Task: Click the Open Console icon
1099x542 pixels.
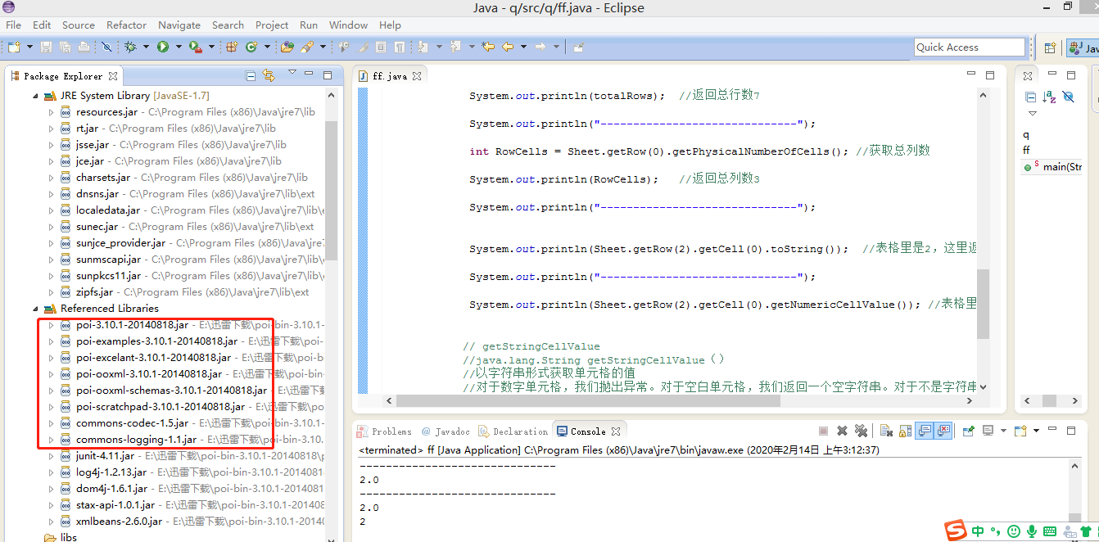Action: (x=1020, y=431)
